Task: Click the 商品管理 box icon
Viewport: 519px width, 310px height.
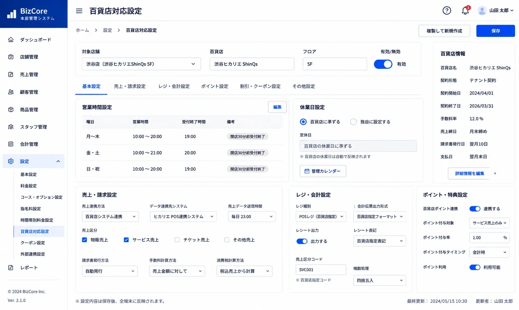Action: pyautogui.click(x=11, y=110)
